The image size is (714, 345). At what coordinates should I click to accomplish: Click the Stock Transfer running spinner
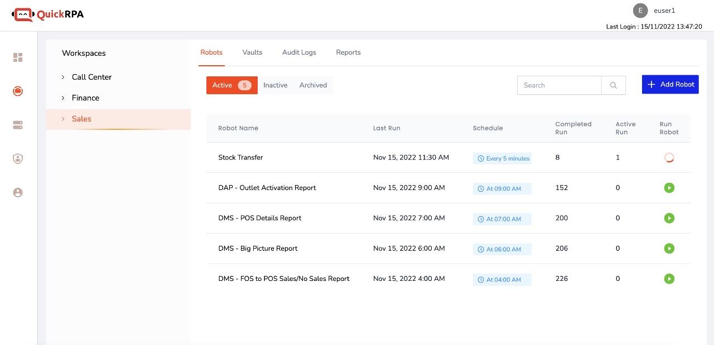pyautogui.click(x=669, y=158)
